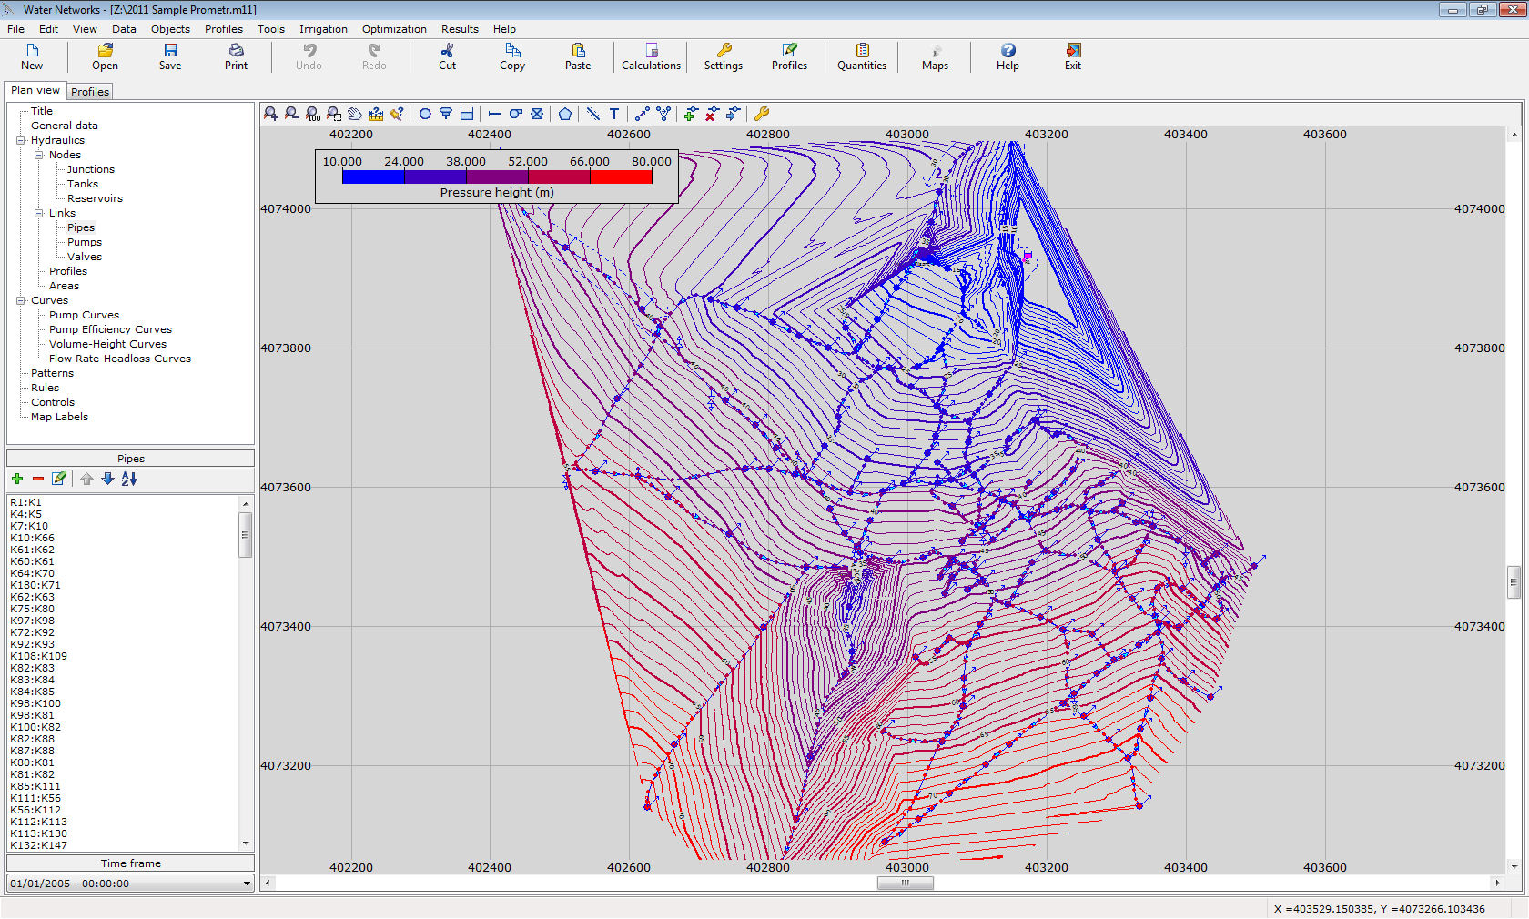The width and height of the screenshot is (1529, 919).
Task: Sort pipes list alphabetically
Action: (129, 479)
